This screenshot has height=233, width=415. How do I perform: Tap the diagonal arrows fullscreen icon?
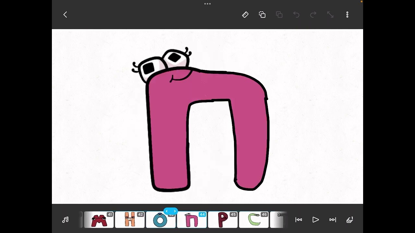(330, 15)
